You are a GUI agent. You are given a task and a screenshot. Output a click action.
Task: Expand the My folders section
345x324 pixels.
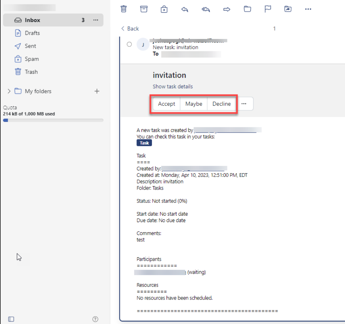point(9,91)
